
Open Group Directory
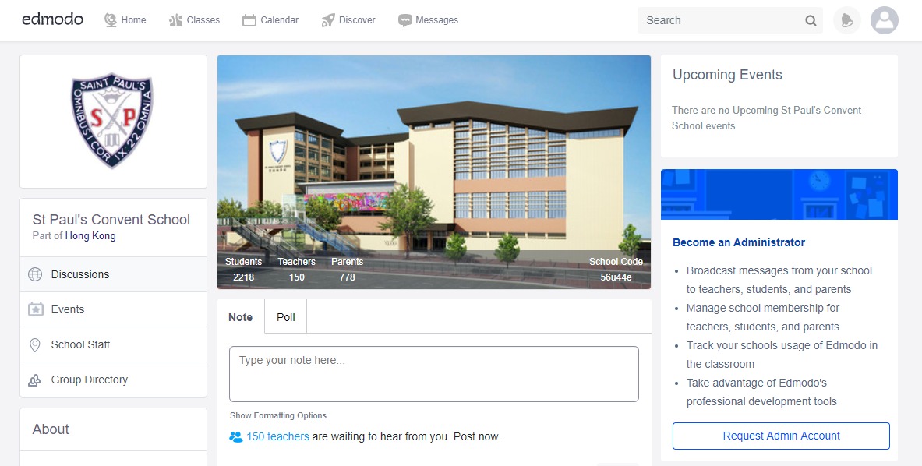pyautogui.click(x=114, y=380)
